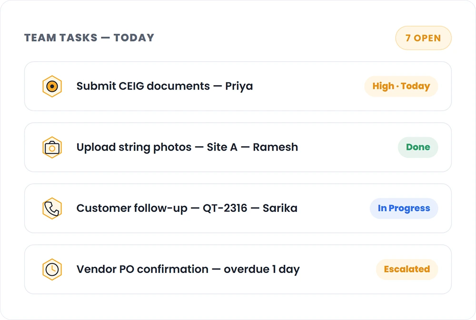Viewport: 476px width, 320px height.
Task: Click the camera hexagon icon
Action: coord(52,147)
